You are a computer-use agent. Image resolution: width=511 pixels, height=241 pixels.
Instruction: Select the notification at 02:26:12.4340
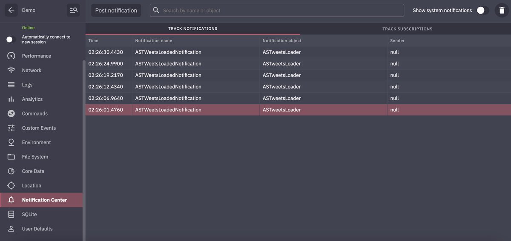tap(298, 87)
